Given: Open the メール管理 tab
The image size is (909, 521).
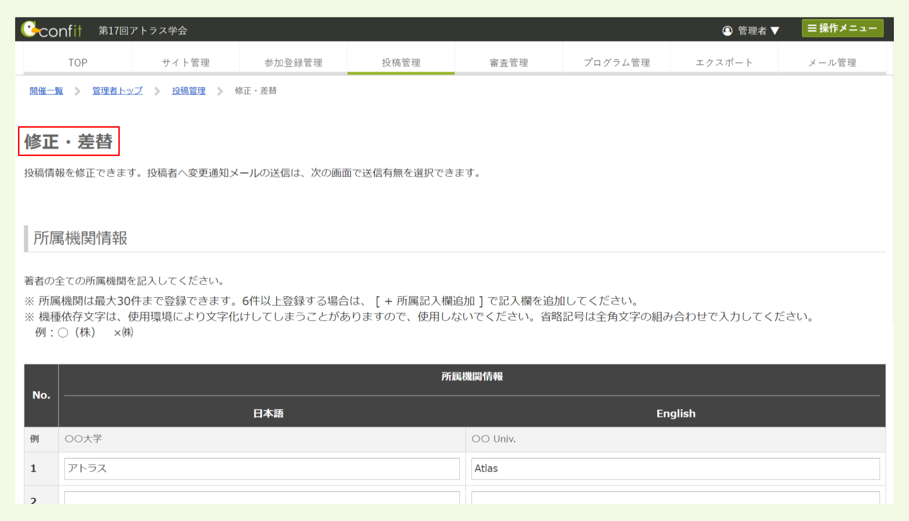Looking at the screenshot, I should [832, 62].
